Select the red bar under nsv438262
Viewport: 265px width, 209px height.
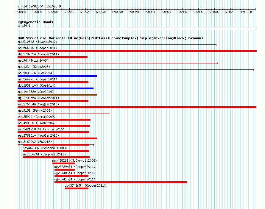(63, 163)
